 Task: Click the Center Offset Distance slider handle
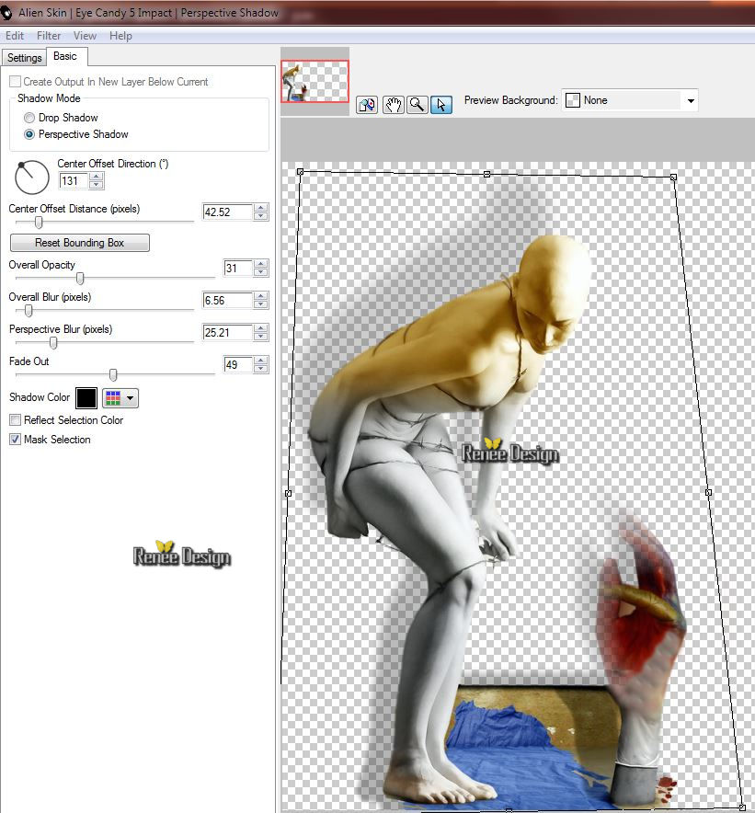pyautogui.click(x=39, y=223)
